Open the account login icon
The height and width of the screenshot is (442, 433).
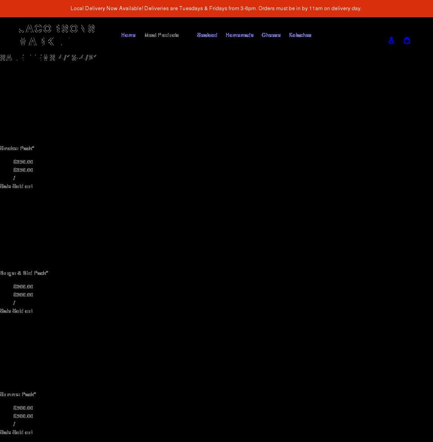click(x=391, y=40)
